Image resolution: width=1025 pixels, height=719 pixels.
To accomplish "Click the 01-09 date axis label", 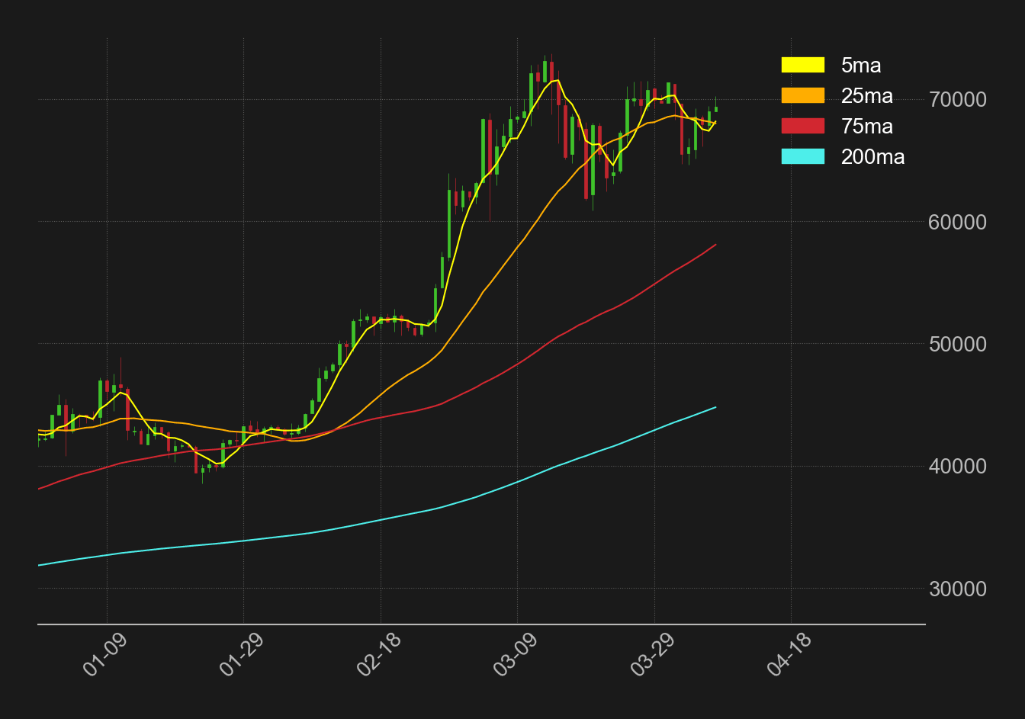I will click(x=104, y=656).
